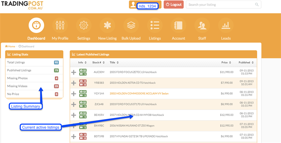Click the Logout button
The image size is (281, 143).
[173, 5]
